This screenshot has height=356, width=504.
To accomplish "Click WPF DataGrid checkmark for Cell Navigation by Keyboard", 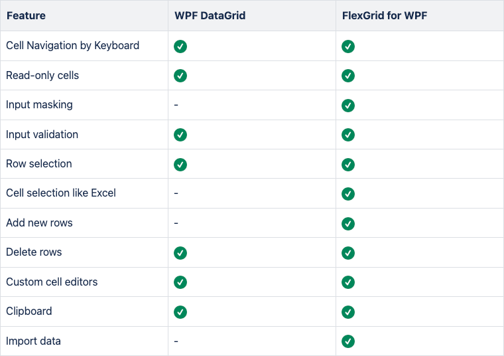I will click(180, 46).
